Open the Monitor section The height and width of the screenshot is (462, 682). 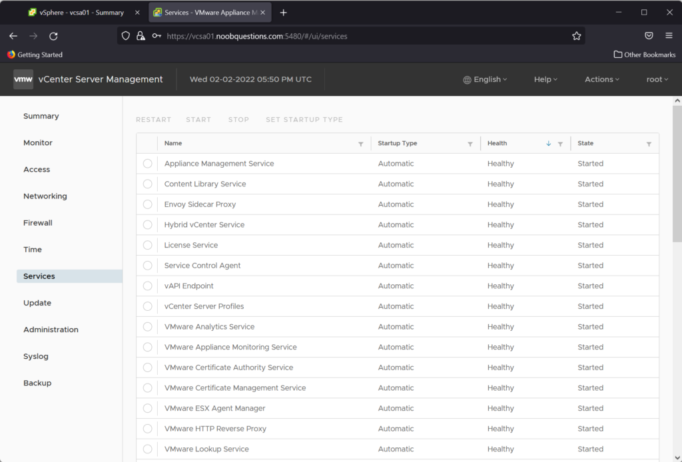tap(38, 142)
